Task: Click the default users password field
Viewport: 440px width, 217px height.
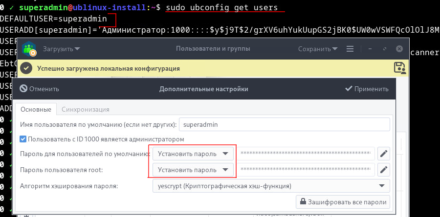Action: (x=306, y=154)
